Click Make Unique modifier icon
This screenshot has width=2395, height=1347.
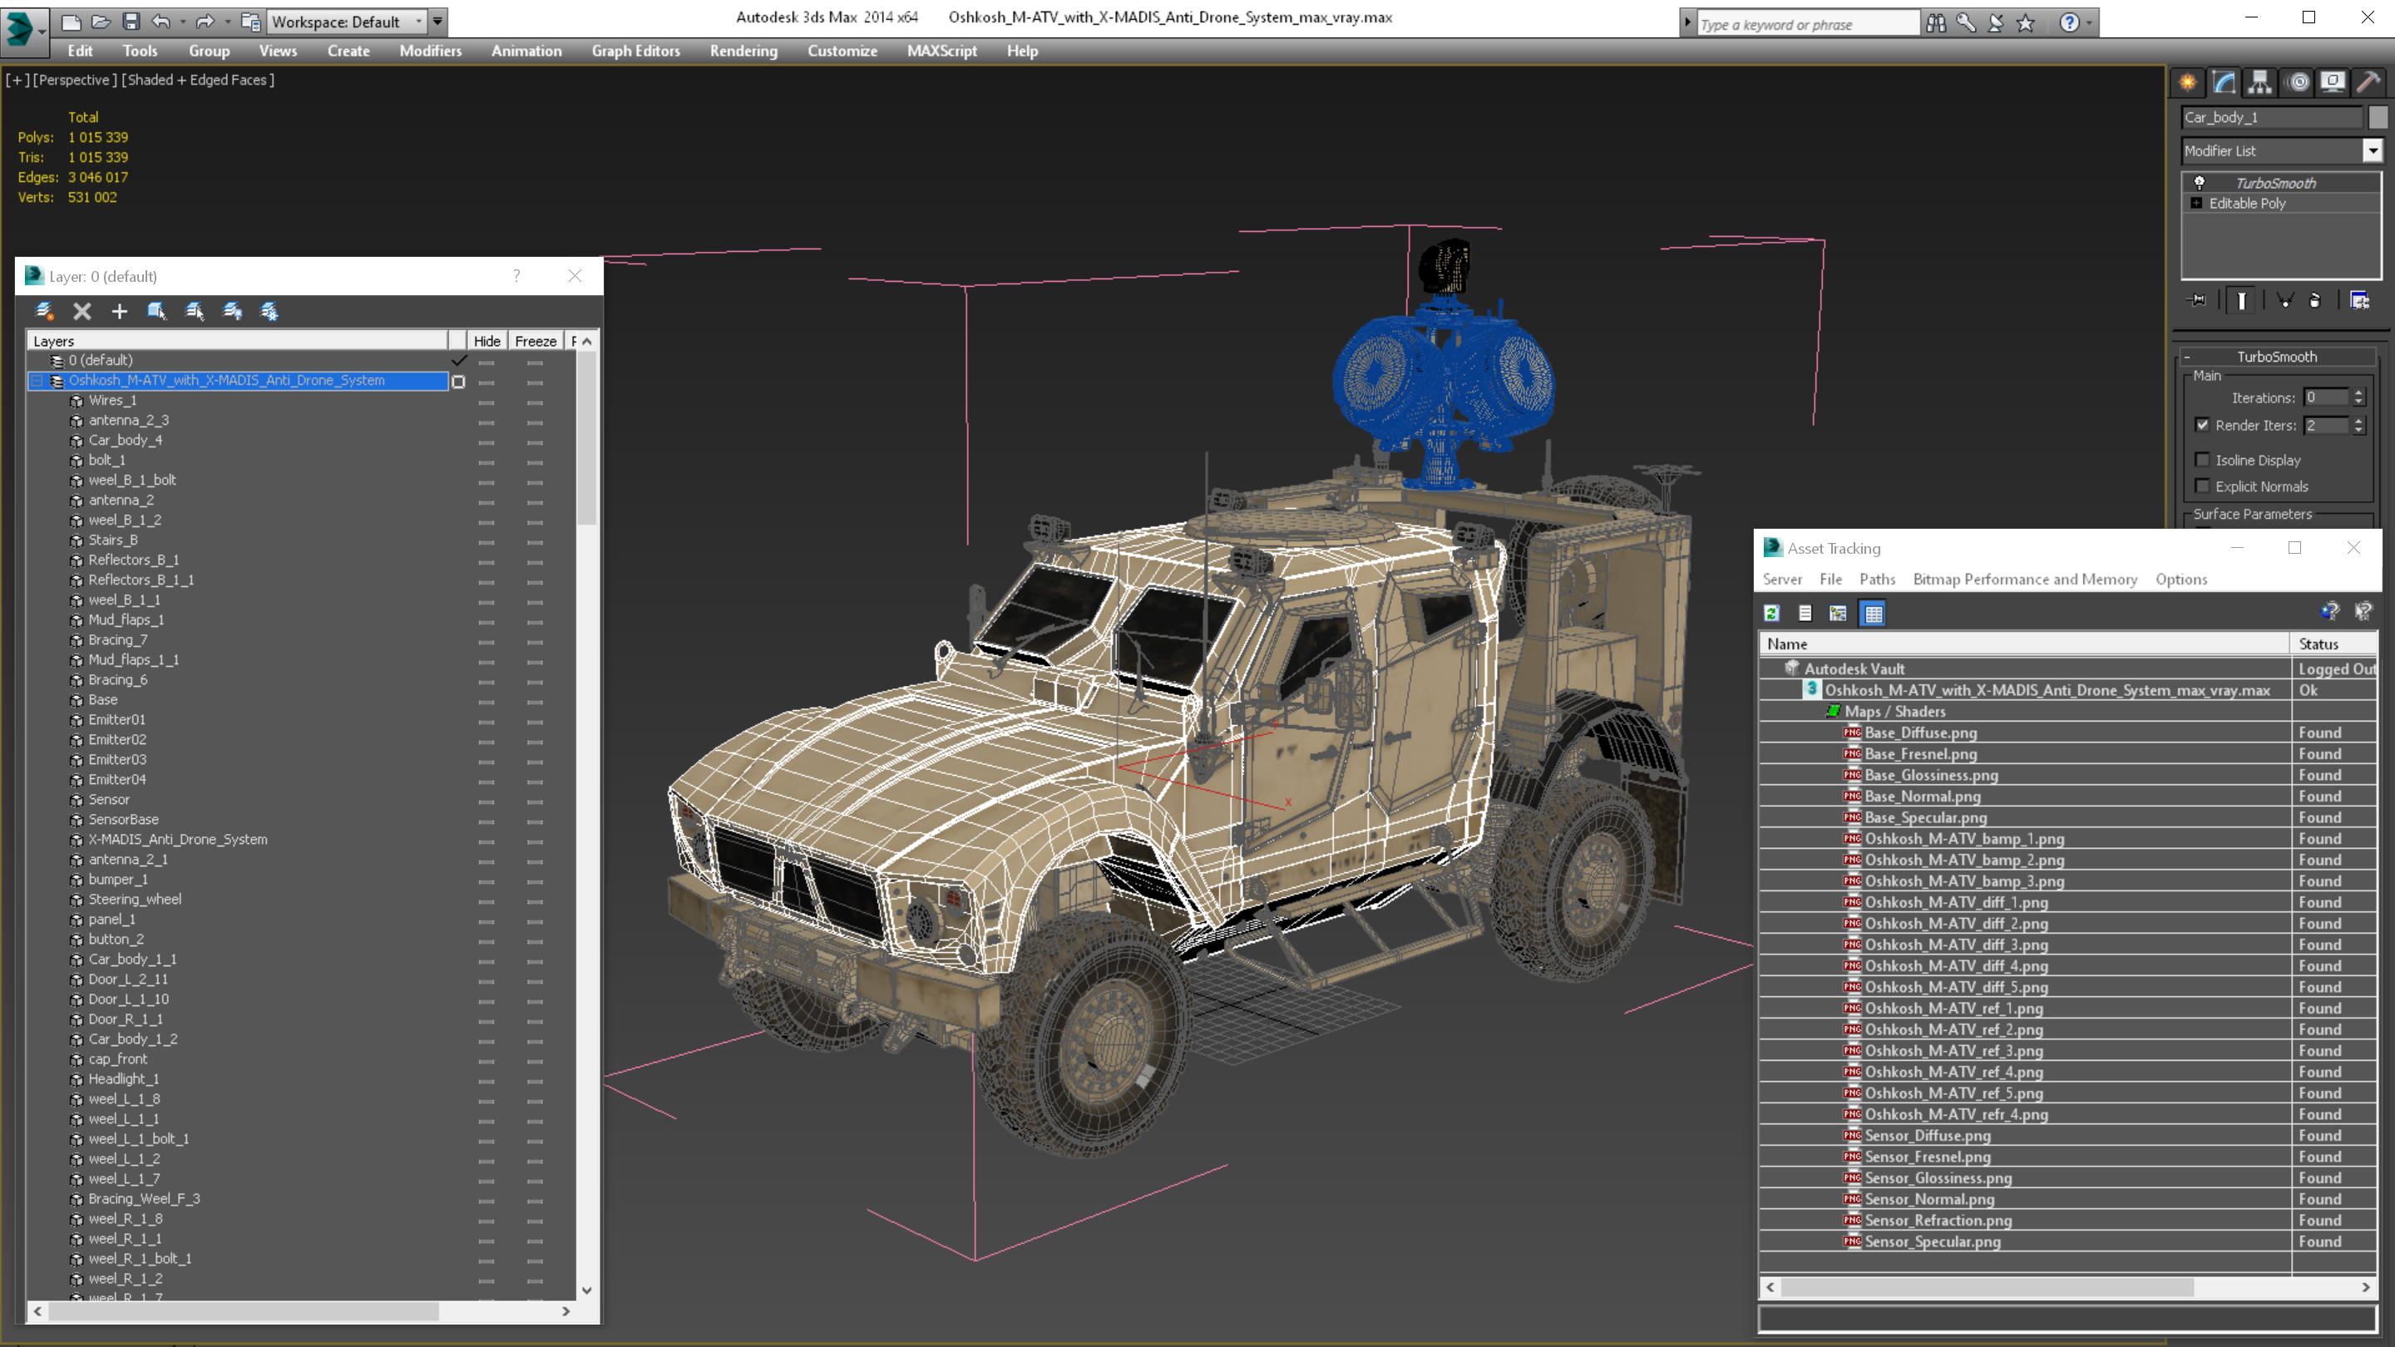click(x=2285, y=300)
